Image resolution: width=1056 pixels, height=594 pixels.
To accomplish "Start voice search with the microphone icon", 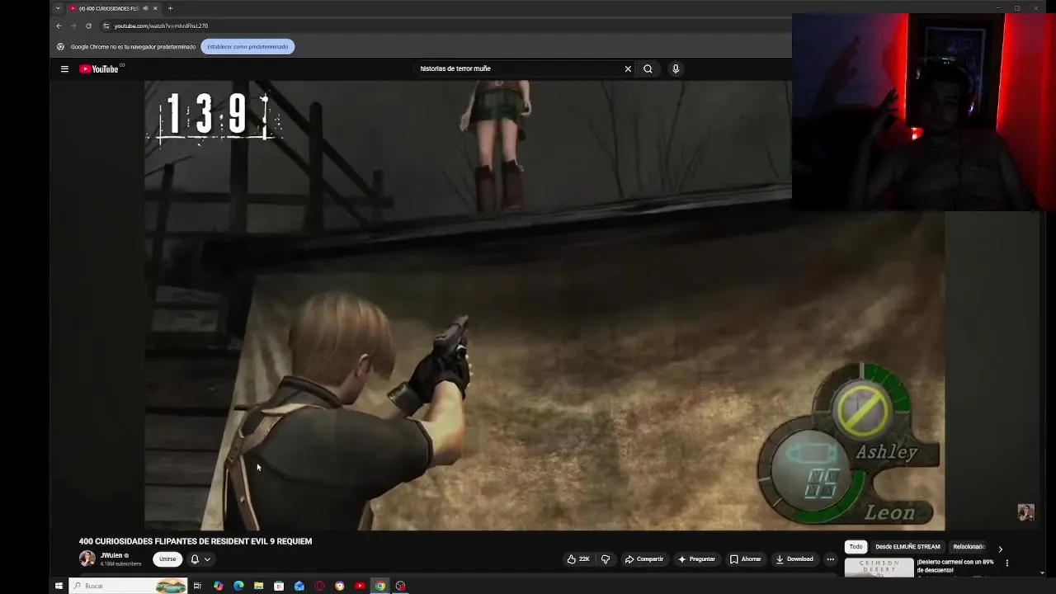I will point(676,69).
